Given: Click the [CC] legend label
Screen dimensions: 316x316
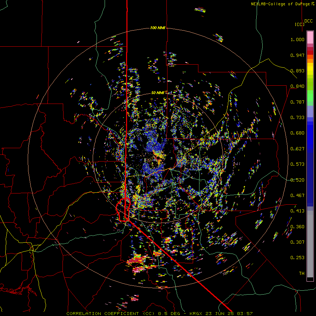Looking at the screenshot, I should coord(299,24).
